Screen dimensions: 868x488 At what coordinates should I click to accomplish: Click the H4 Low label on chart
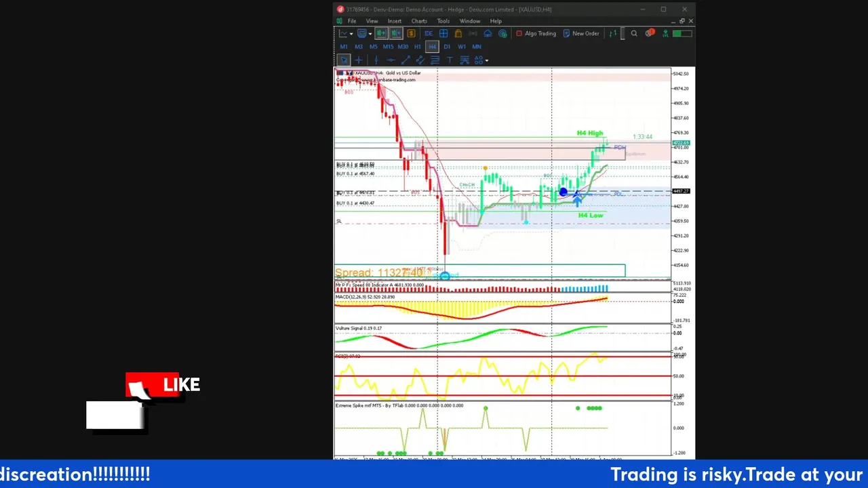click(x=591, y=215)
